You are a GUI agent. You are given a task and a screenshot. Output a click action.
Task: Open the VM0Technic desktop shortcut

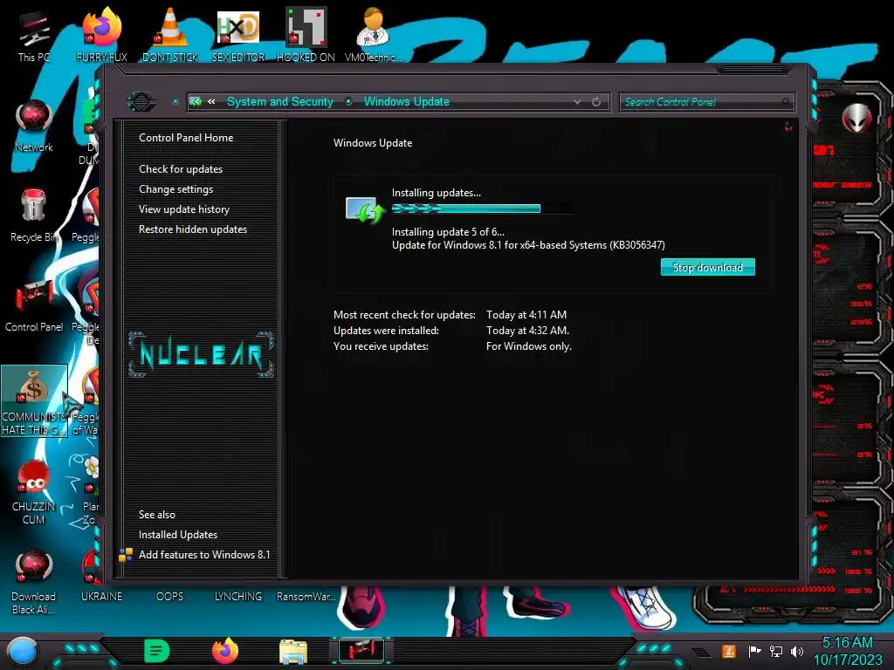373,35
